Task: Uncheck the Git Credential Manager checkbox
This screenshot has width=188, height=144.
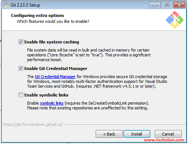Action: pyautogui.click(x=21, y=69)
